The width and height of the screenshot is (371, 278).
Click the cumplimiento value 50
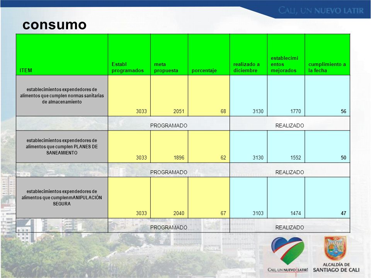coord(343,158)
